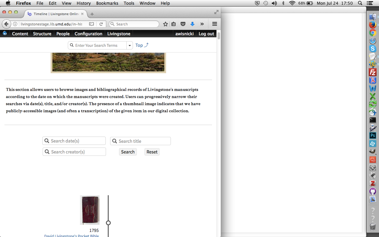
Task: Open the Tools menu
Action: pyautogui.click(x=129, y=3)
